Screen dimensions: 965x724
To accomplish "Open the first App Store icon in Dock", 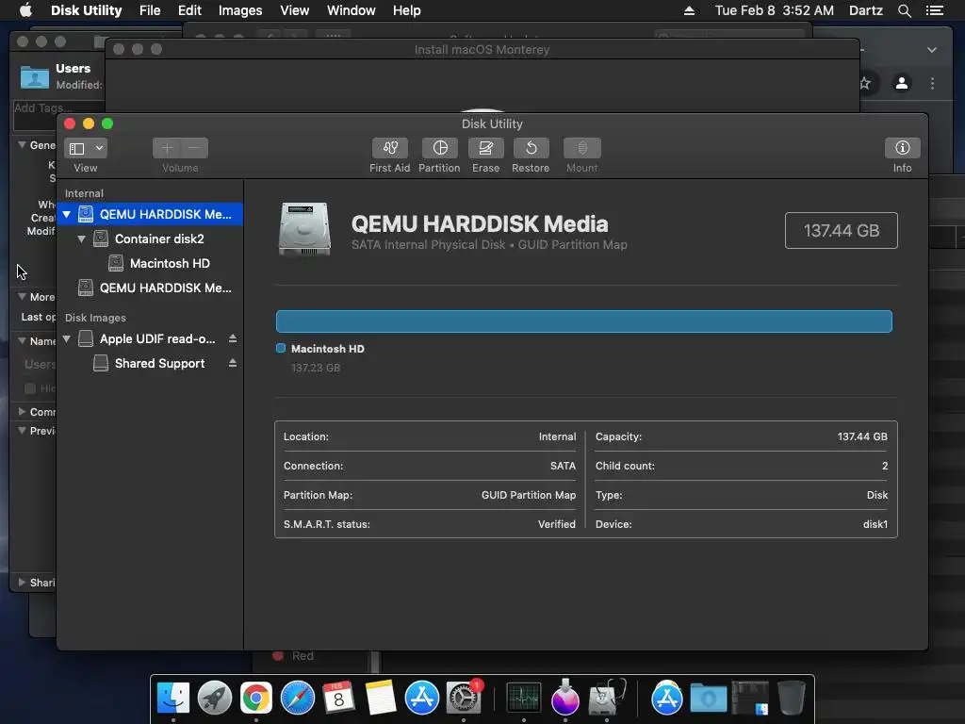I will point(421,699).
